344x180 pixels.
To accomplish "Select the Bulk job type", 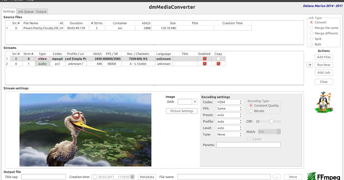I will (311, 44).
